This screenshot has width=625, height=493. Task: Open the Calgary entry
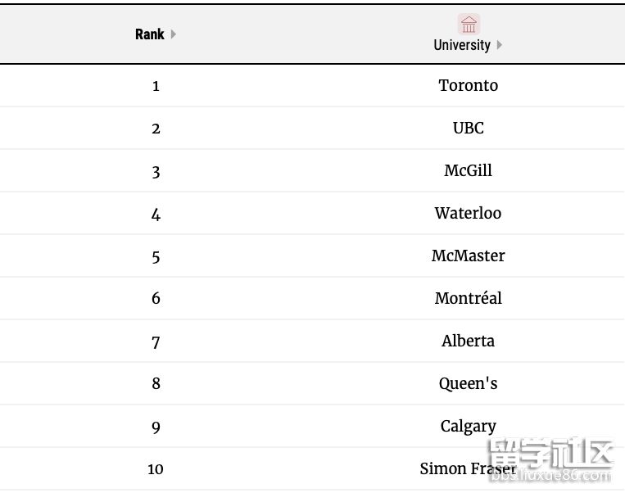pyautogui.click(x=469, y=427)
